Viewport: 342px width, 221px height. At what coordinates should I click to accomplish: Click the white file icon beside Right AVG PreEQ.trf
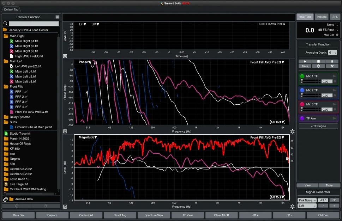click(x=12, y=56)
